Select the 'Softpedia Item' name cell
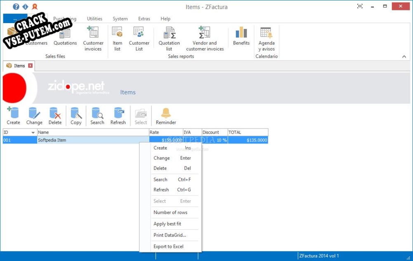 click(93, 140)
